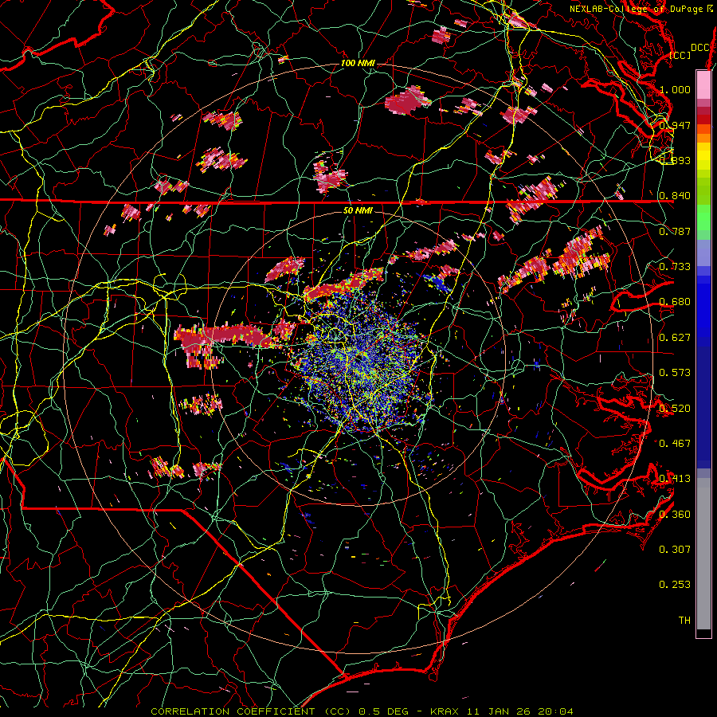The height and width of the screenshot is (717, 717).
Task: Click the CORRELATION COEFFICIENT (CC) caption text
Action: pos(250,711)
